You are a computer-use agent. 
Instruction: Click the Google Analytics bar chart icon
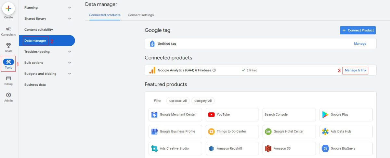click(152, 70)
